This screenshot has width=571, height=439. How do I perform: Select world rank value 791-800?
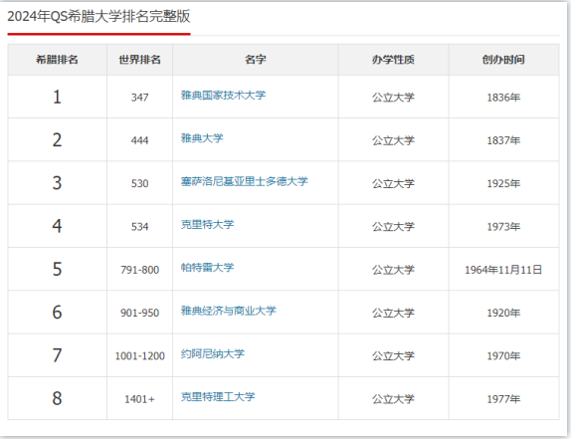point(140,270)
